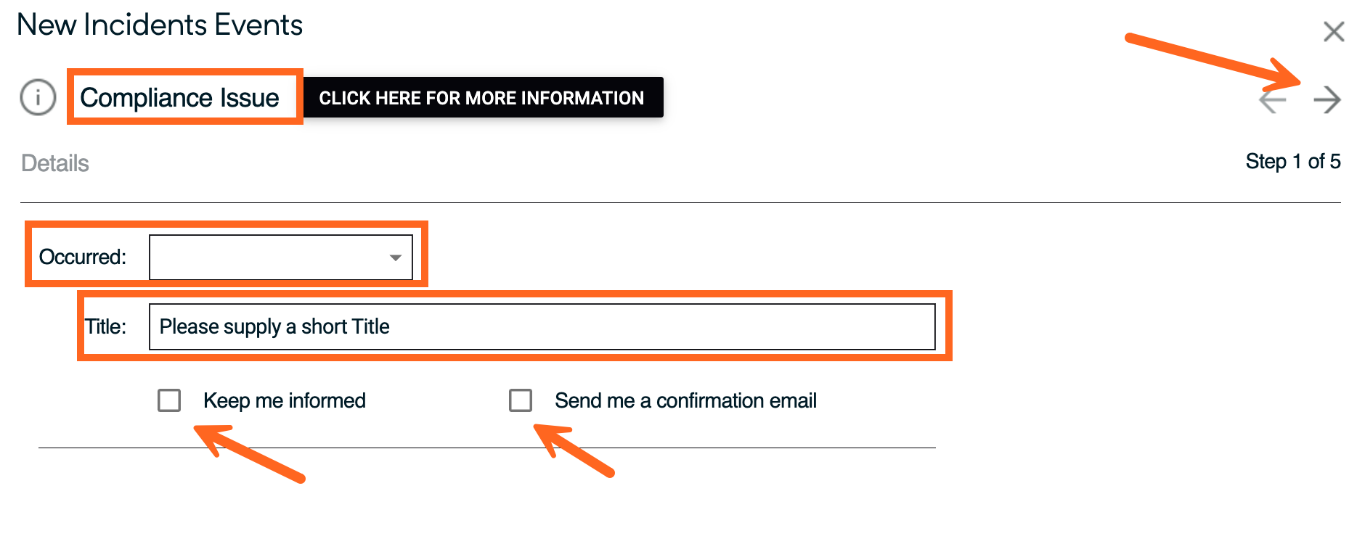Click the "Keep me informed" label text
The image size is (1365, 544).
coord(284,400)
